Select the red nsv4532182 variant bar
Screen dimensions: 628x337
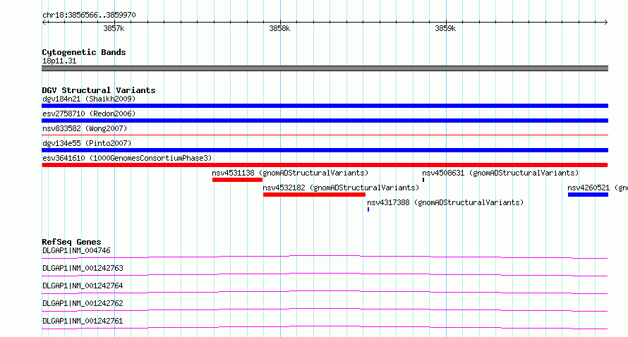[315, 195]
